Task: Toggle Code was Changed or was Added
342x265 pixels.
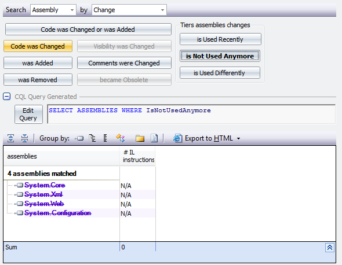Action: (88, 30)
